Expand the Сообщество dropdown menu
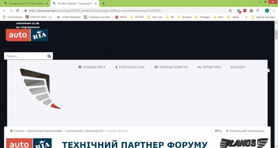The image size is (278, 148). click(92, 67)
